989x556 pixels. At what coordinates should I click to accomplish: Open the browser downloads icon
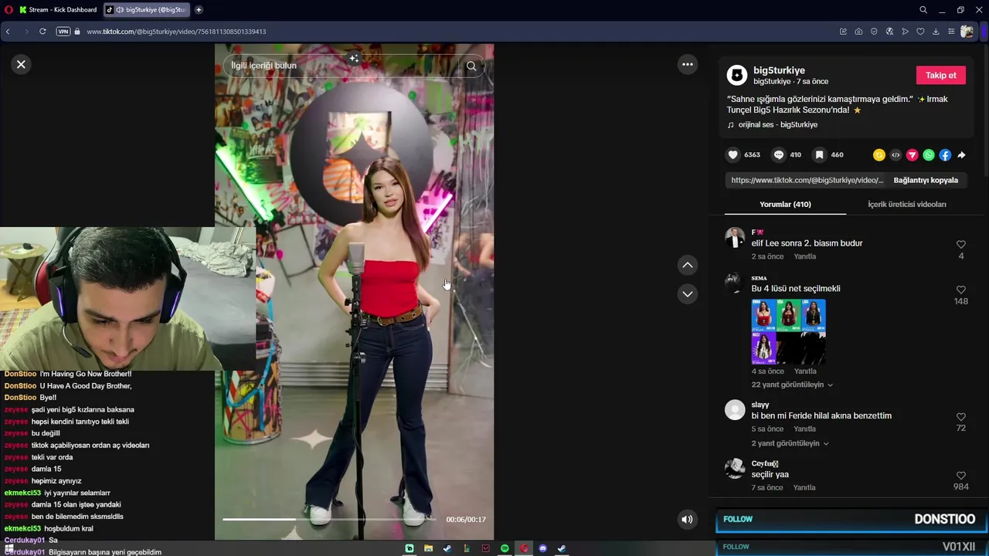point(936,32)
